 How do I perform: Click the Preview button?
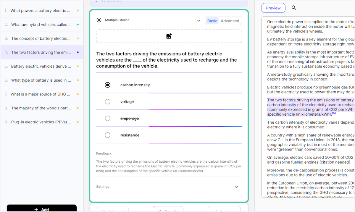click(x=273, y=8)
